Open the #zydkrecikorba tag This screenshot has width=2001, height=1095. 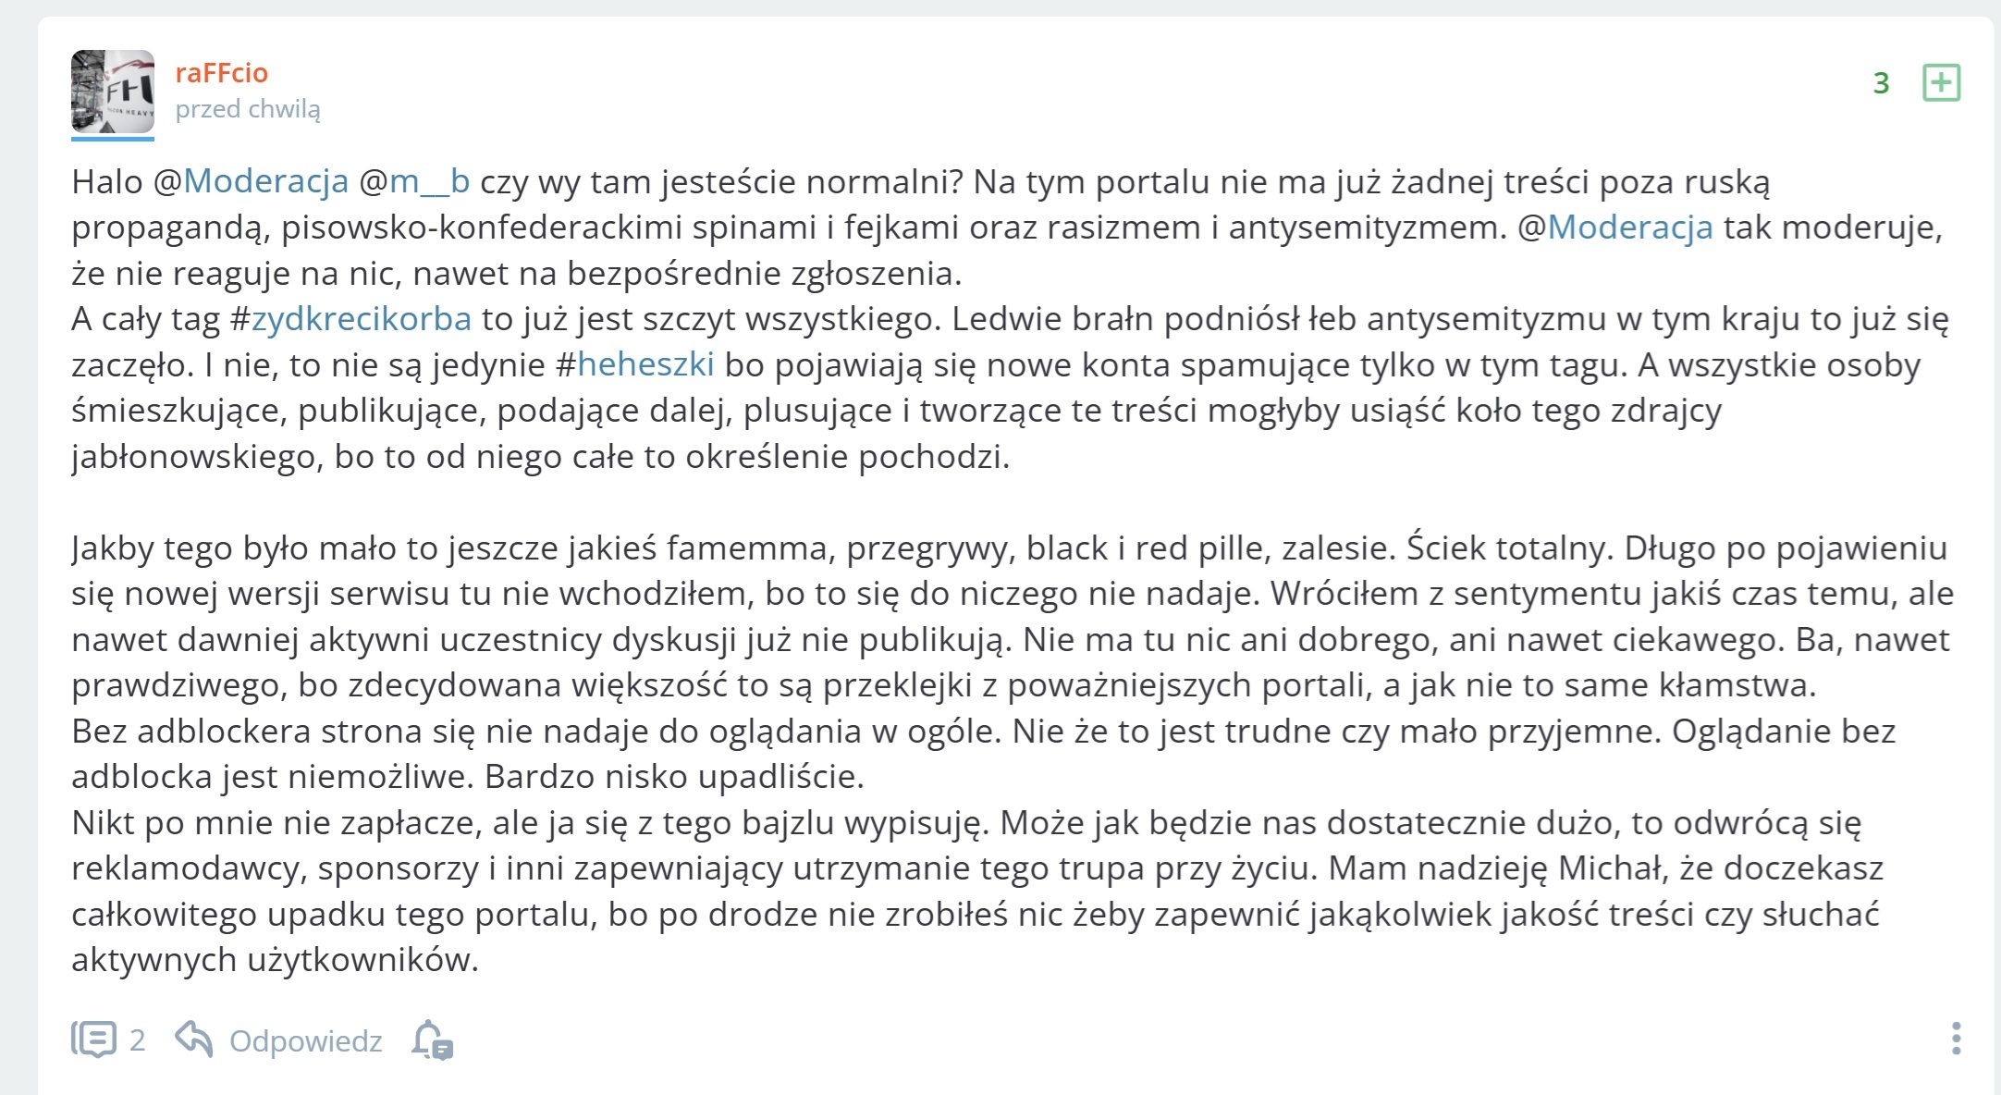tap(361, 319)
